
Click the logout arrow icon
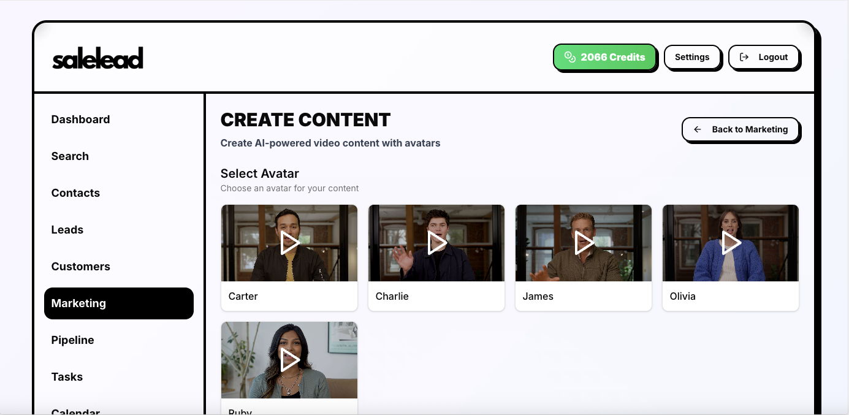pyautogui.click(x=744, y=57)
